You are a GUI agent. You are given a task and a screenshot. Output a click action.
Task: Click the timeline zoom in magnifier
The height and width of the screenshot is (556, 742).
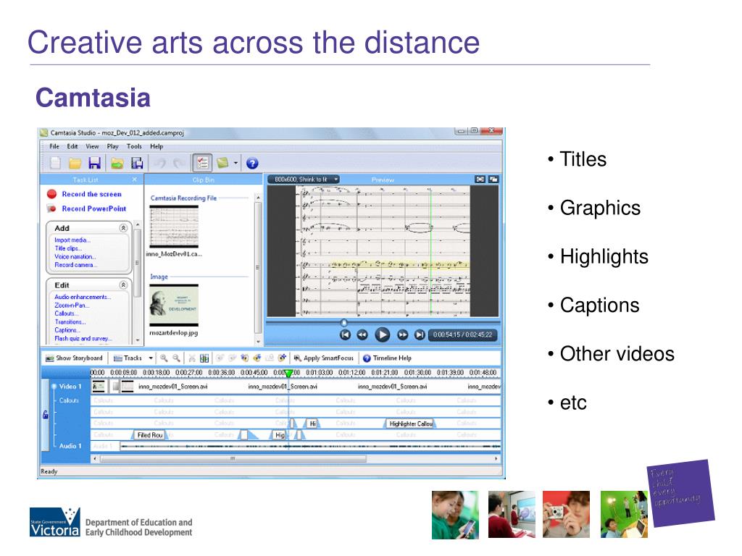(164, 358)
